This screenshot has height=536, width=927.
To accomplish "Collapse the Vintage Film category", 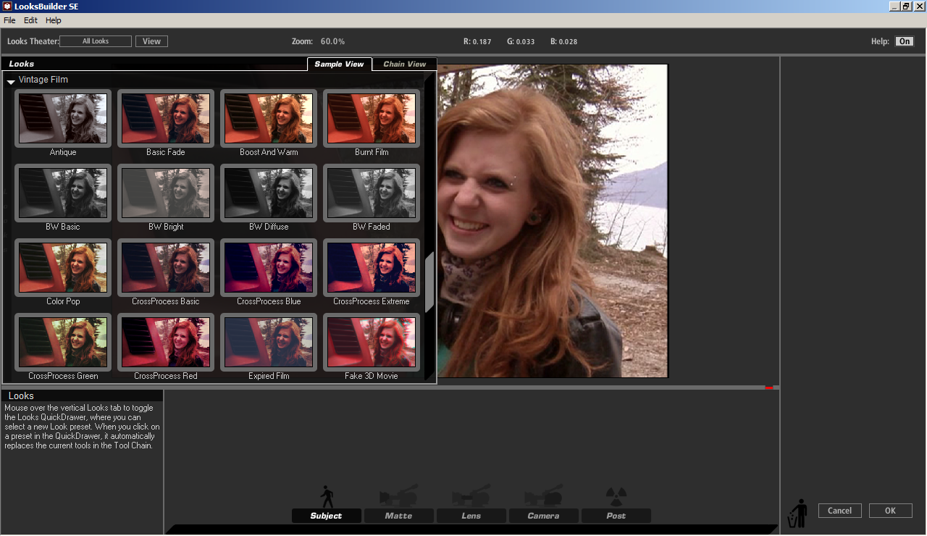I will coord(11,82).
